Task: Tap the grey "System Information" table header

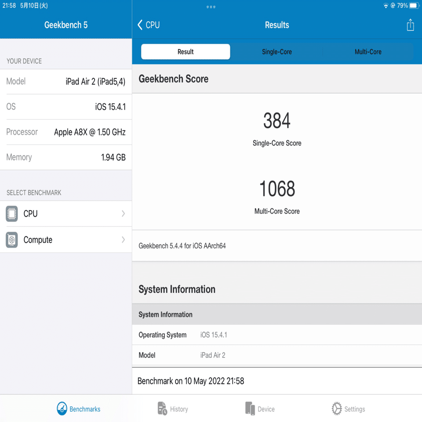Action: point(277,314)
